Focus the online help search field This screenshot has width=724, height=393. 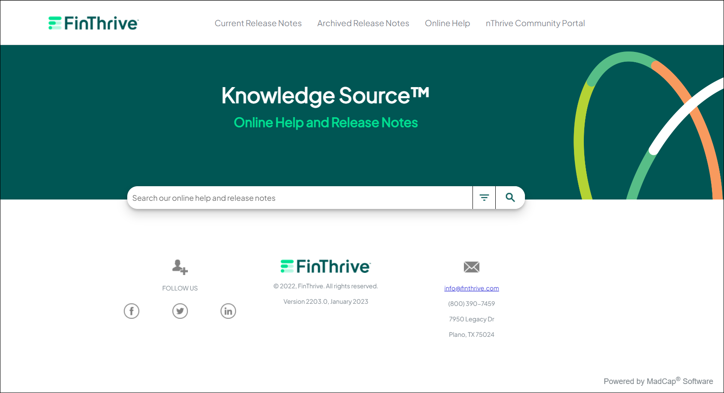coord(300,198)
